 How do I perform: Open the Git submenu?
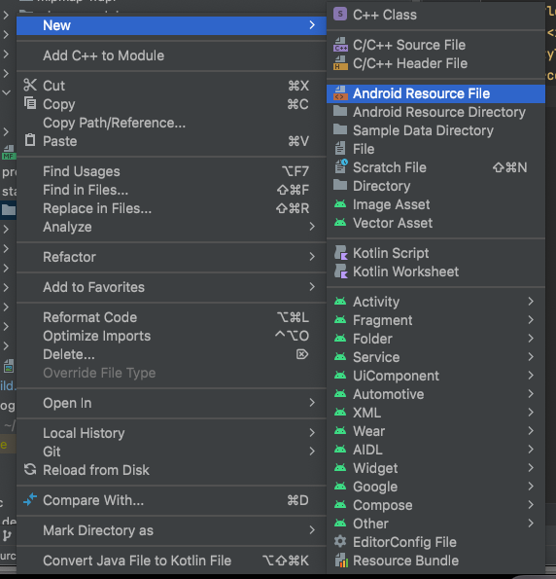171,452
